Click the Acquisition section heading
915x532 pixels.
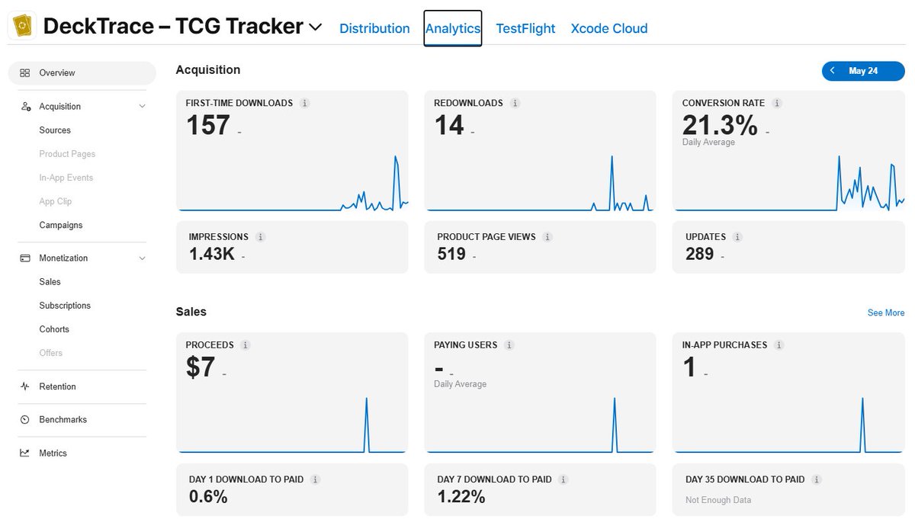pyautogui.click(x=208, y=70)
